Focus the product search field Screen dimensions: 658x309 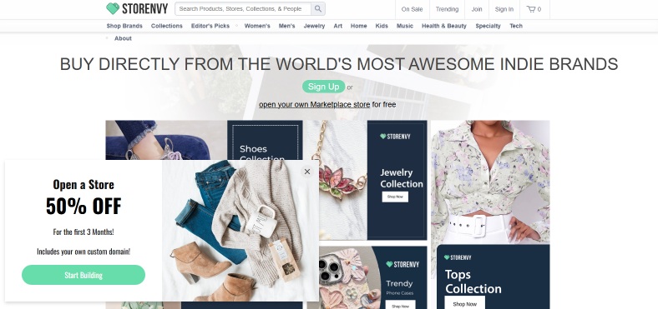243,9
